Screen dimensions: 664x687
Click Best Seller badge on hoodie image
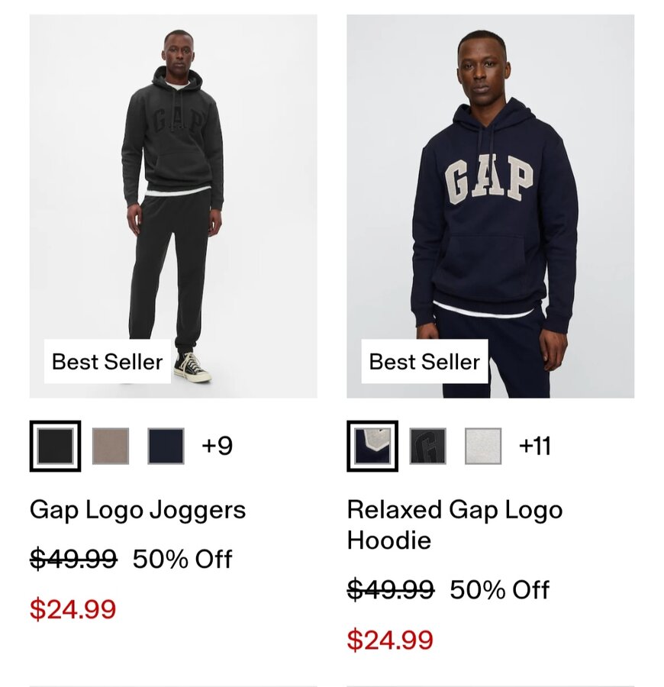coord(424,362)
